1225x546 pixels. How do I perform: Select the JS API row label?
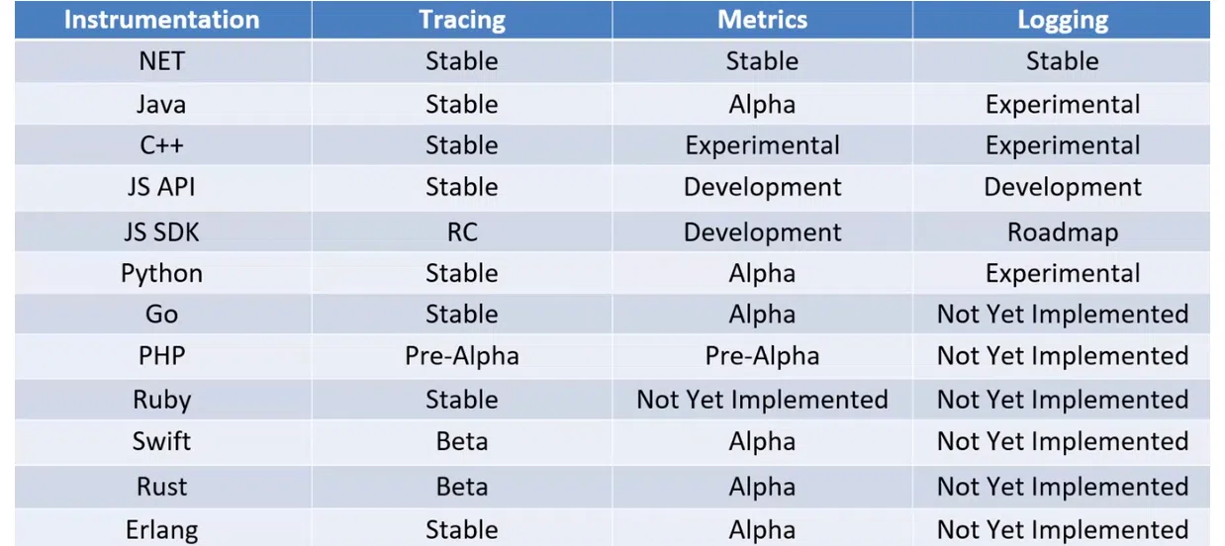point(161,187)
